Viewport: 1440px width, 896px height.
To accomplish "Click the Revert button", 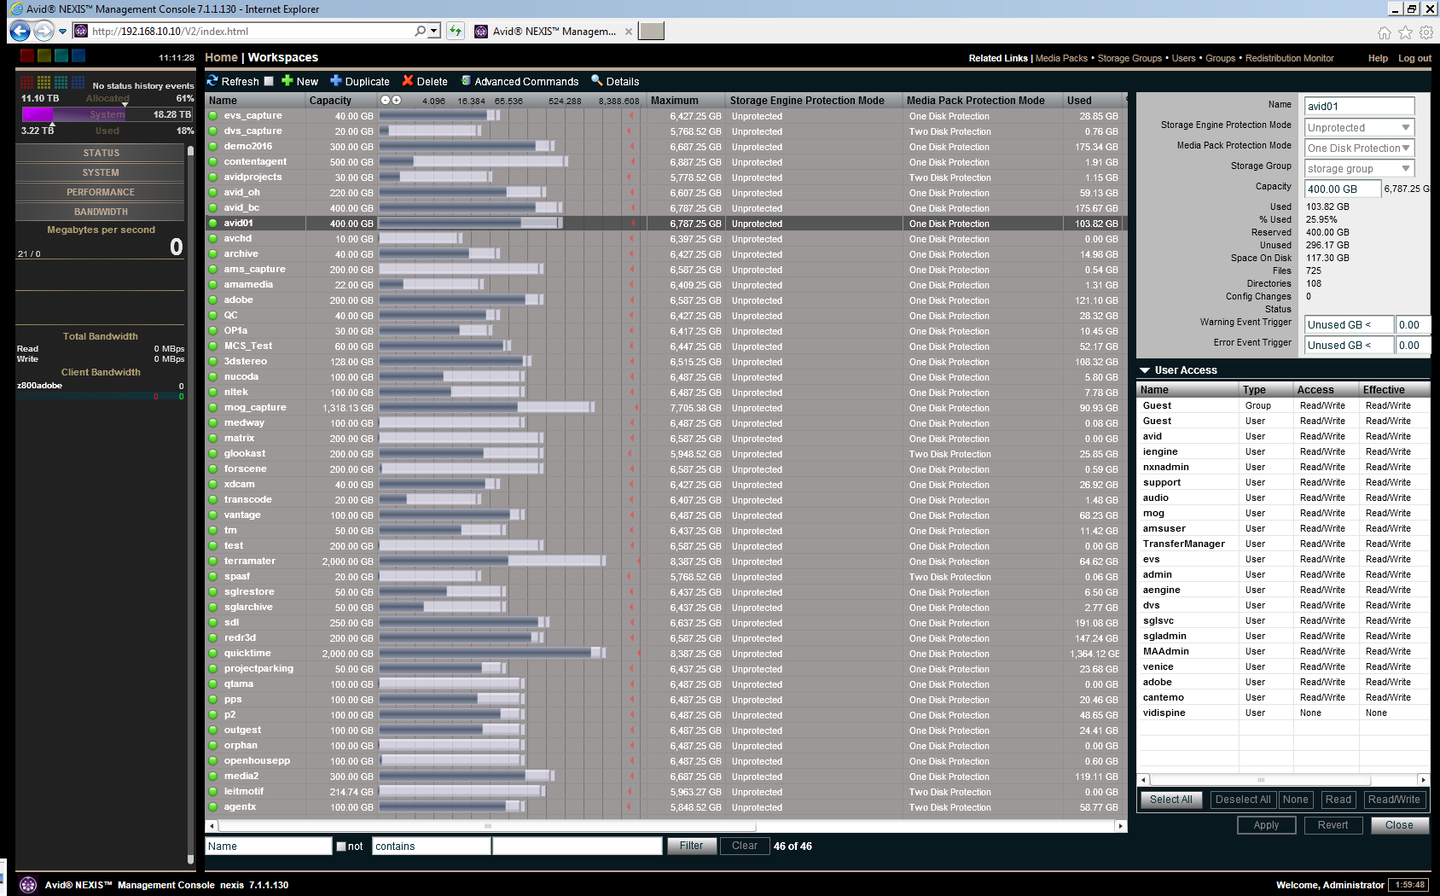I will click(1333, 825).
